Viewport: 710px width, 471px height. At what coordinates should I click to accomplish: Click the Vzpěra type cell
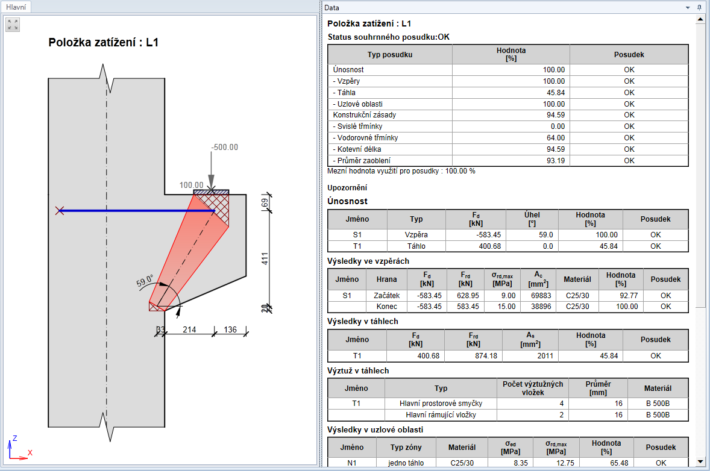[416, 235]
